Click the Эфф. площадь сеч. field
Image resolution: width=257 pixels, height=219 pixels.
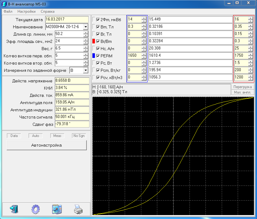pos(69,41)
